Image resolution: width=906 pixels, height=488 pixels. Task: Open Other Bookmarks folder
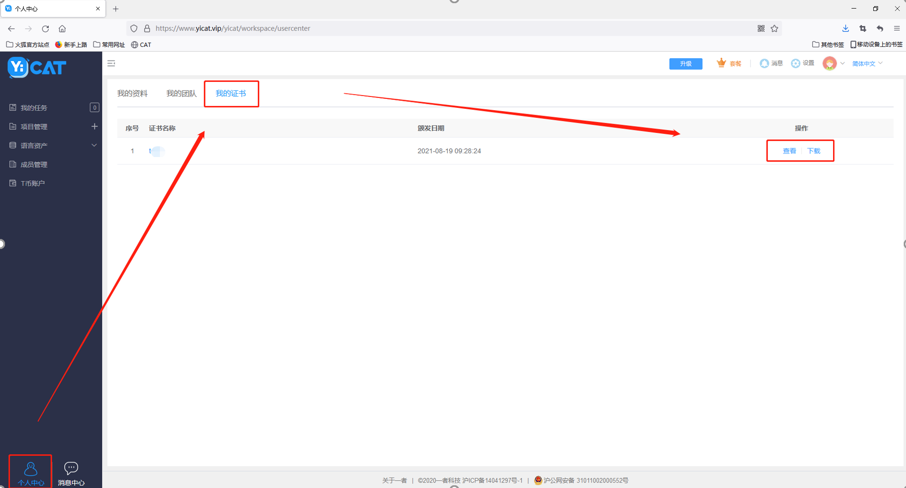pyautogui.click(x=828, y=45)
